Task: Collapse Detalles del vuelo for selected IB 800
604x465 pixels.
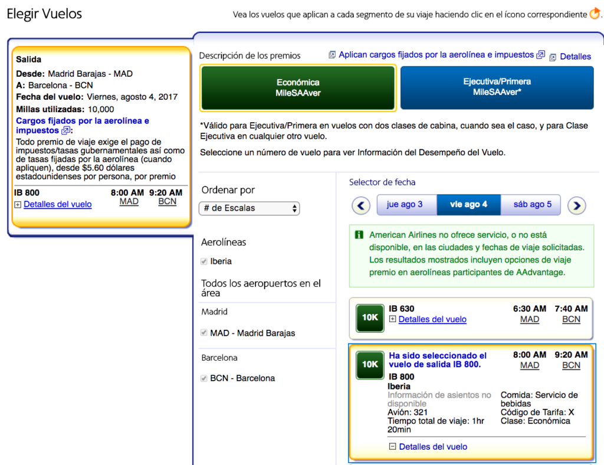Action: click(392, 446)
